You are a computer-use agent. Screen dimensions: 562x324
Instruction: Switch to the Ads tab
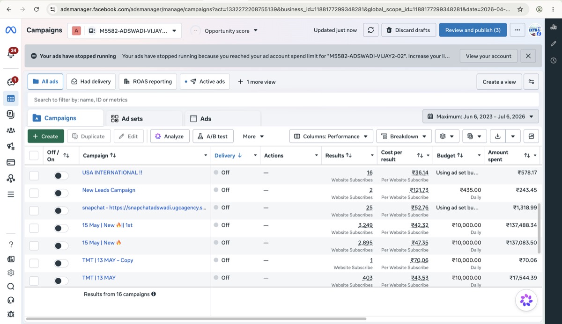coord(223,119)
